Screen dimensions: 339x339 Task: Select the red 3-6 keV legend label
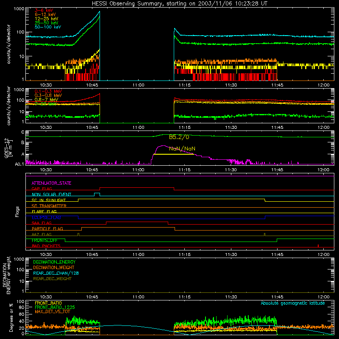coord(44,10)
